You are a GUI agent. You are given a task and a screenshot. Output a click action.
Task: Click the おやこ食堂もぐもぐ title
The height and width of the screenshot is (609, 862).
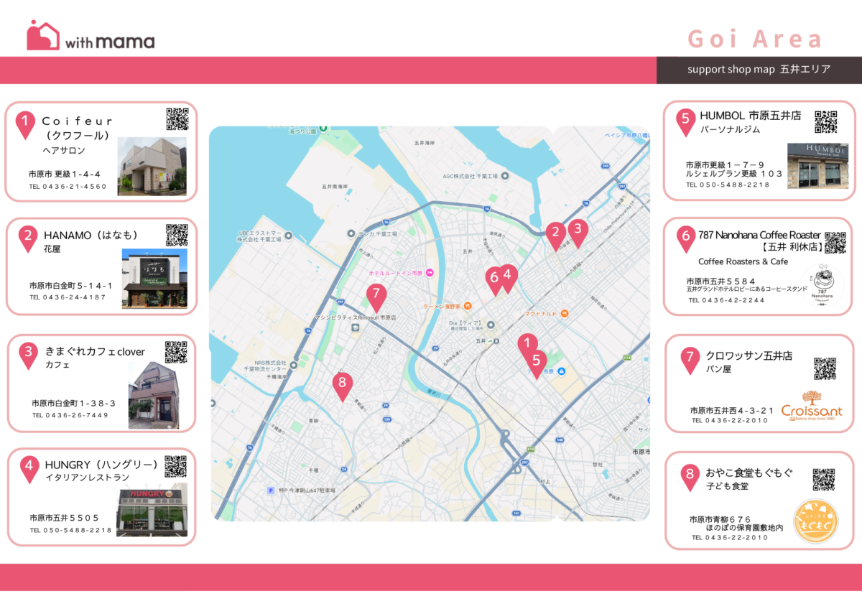[x=749, y=473]
